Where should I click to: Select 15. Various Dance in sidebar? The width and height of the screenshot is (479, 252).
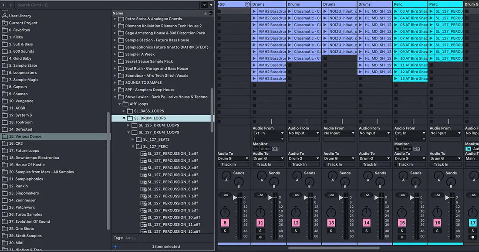click(x=55, y=136)
